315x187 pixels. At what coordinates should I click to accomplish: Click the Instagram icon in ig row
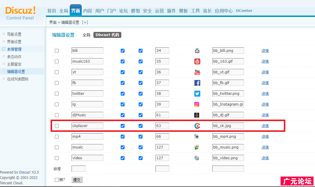click(197, 104)
